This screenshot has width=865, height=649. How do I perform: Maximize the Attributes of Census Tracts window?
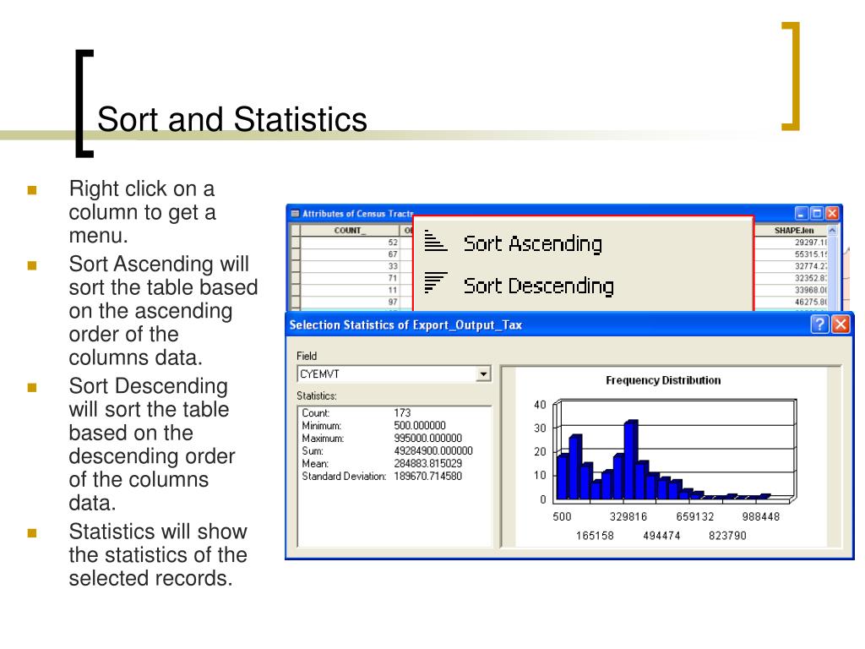tap(817, 213)
